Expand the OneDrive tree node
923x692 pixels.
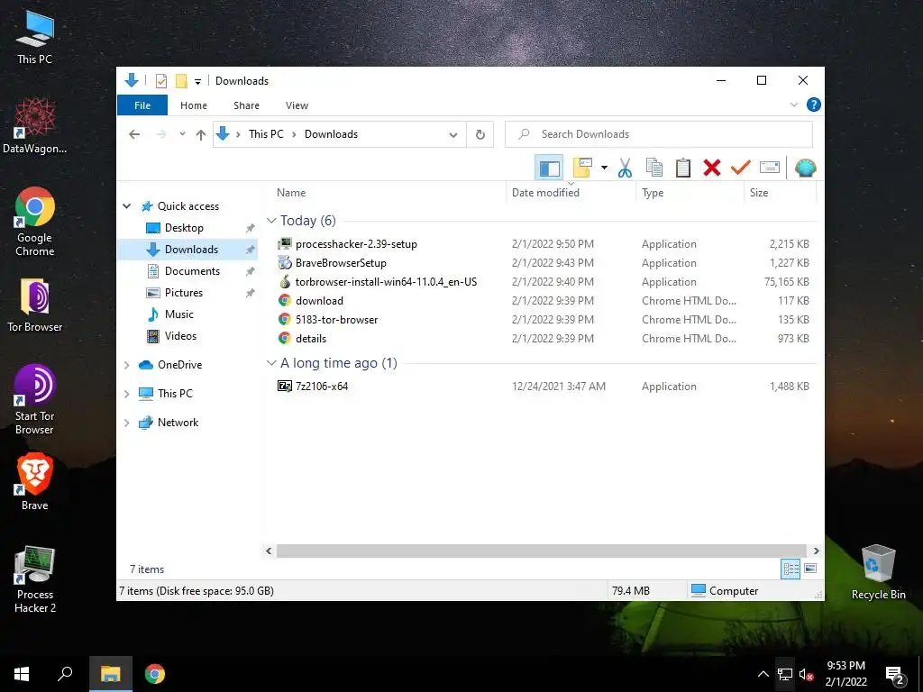tap(126, 365)
